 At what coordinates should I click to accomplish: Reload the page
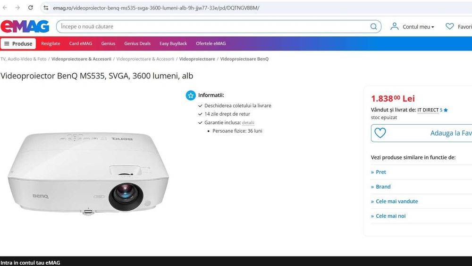tap(30, 8)
